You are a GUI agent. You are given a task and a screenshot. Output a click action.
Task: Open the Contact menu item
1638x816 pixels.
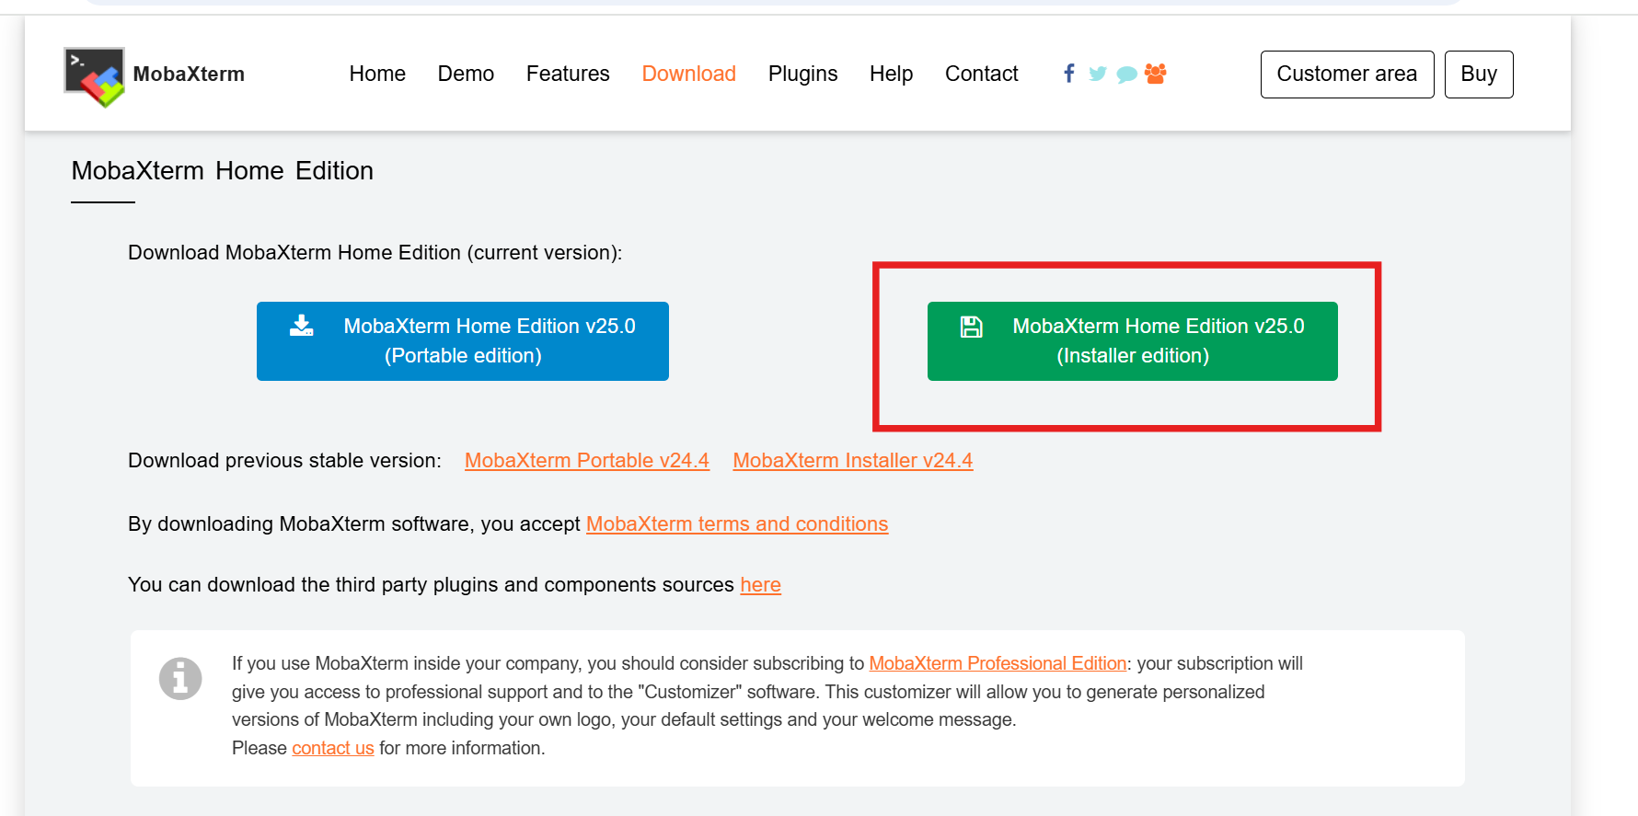pos(982,74)
